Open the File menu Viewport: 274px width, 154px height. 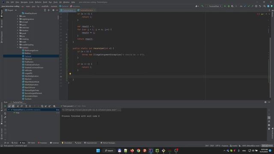tap(8, 2)
